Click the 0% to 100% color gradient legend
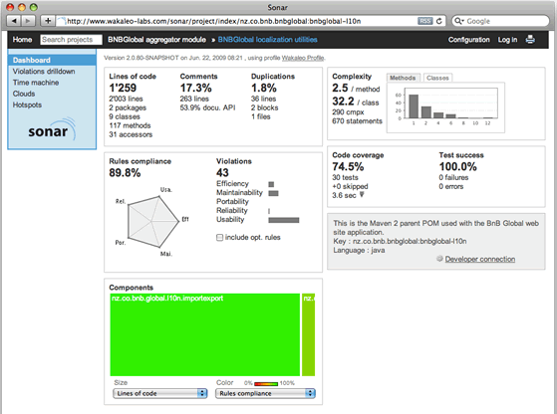 (x=266, y=383)
